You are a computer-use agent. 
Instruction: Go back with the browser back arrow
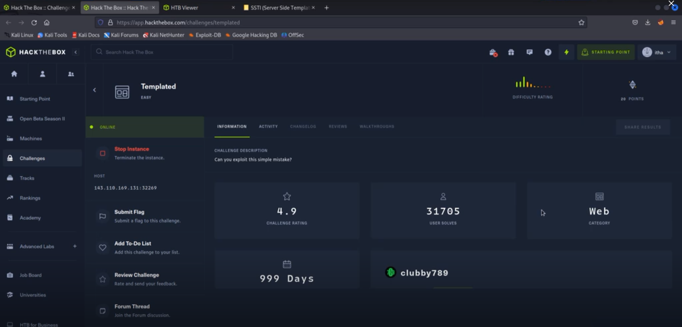pyautogui.click(x=9, y=22)
